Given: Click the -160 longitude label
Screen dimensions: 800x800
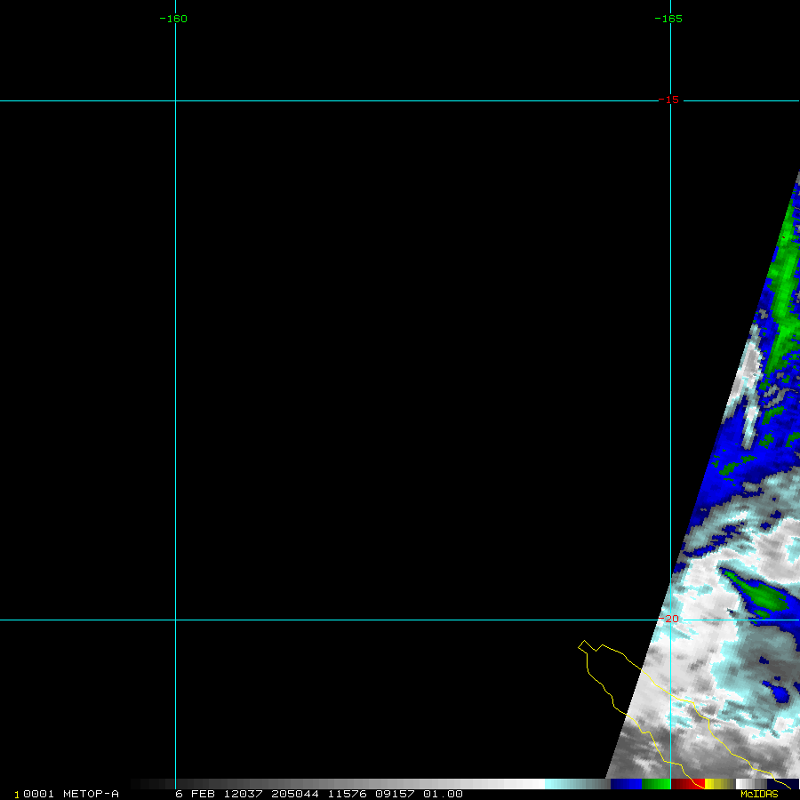Looking at the screenshot, I should tap(172, 19).
